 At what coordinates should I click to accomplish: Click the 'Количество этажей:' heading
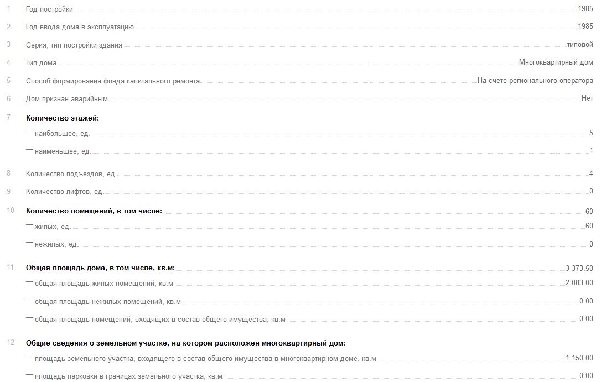click(63, 118)
